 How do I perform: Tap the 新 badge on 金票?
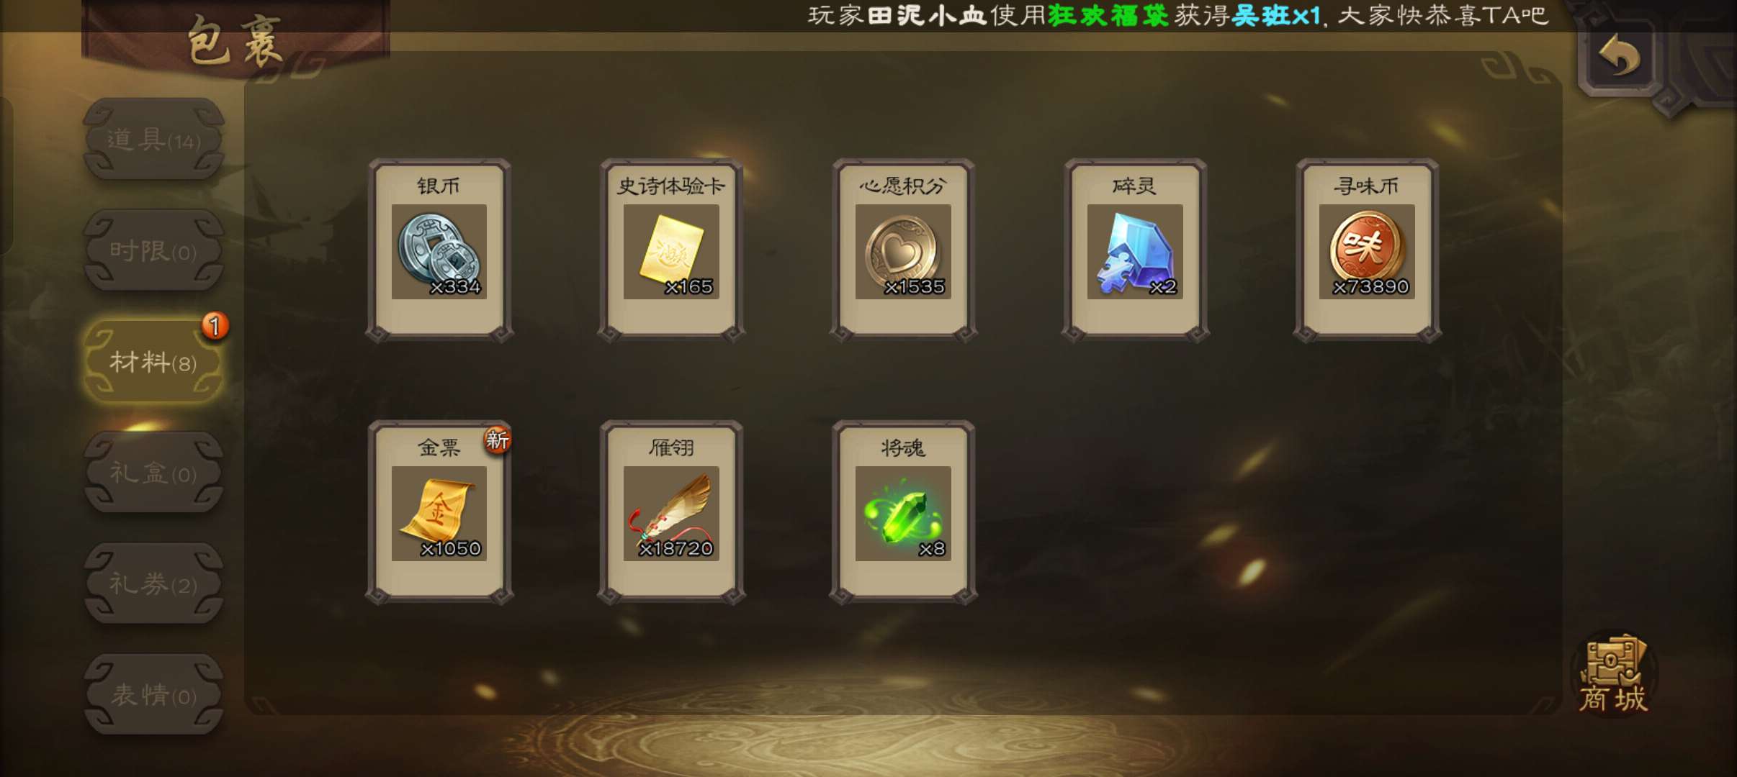pos(497,439)
